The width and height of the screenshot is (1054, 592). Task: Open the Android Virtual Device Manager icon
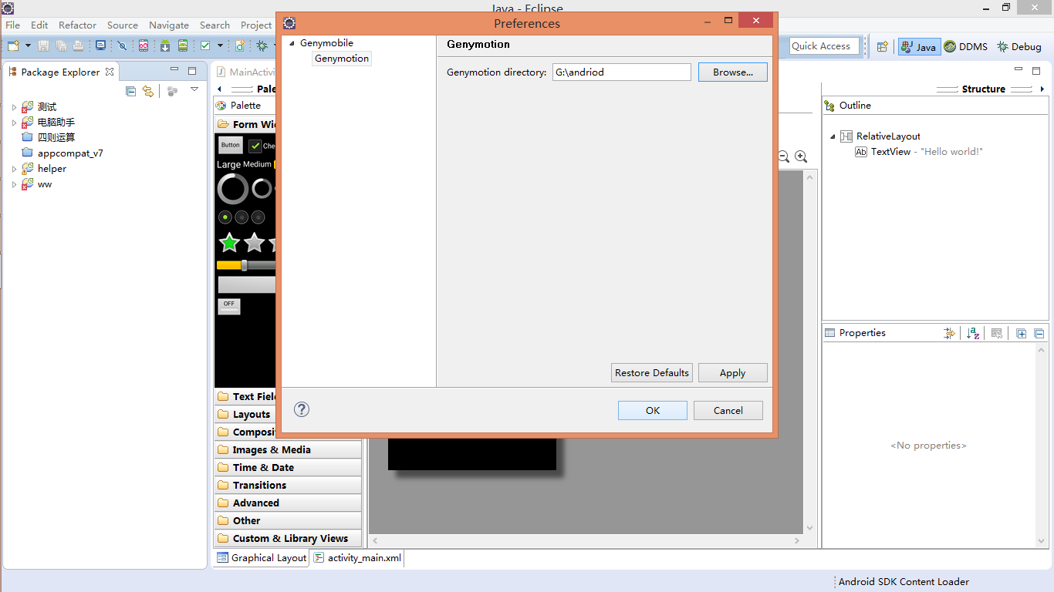(x=183, y=46)
